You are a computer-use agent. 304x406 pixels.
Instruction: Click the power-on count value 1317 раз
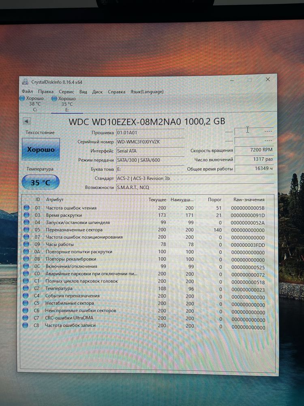[254, 159]
